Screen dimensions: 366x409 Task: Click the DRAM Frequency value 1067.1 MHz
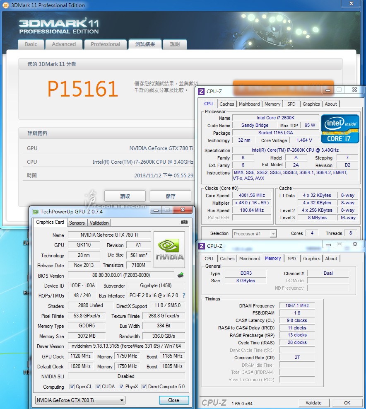click(x=297, y=305)
